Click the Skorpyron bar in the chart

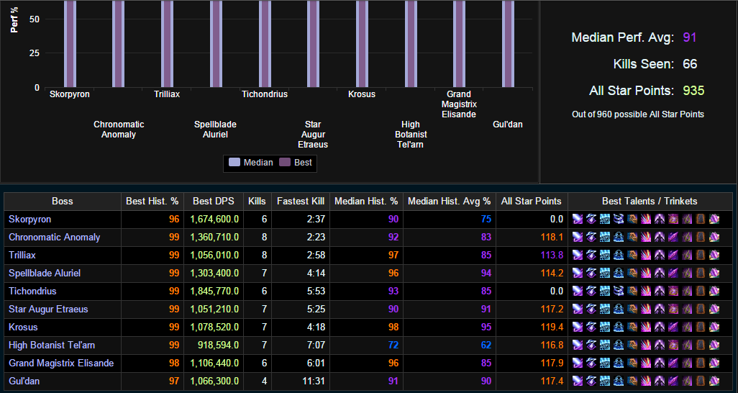(x=70, y=44)
